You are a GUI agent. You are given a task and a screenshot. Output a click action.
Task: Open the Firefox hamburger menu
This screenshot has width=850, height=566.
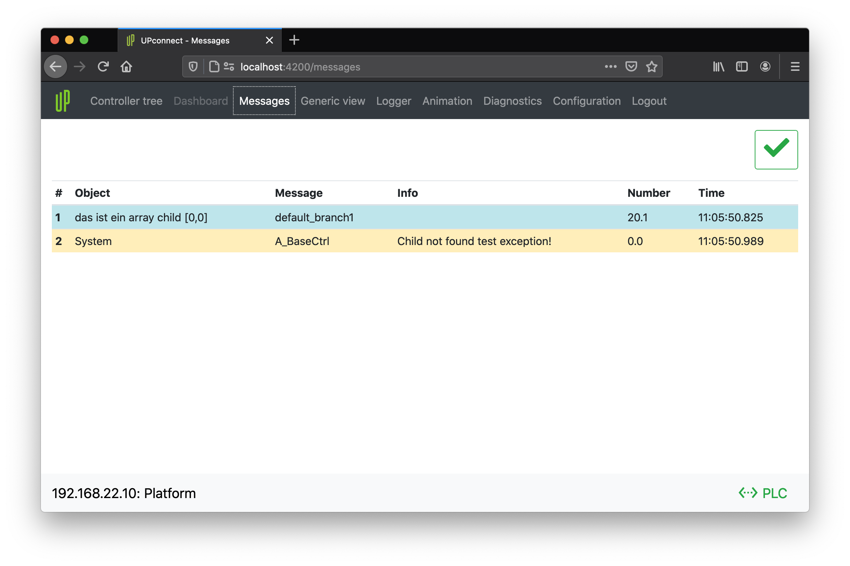(x=795, y=66)
